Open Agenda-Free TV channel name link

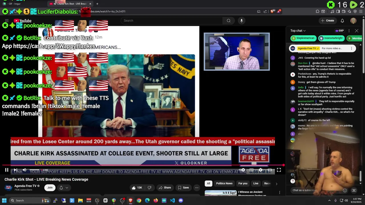click(25, 186)
